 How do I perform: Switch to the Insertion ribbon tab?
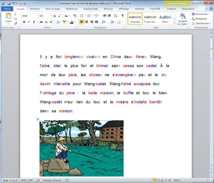35,9
